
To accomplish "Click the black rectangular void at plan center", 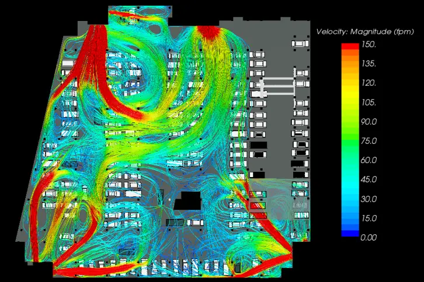I will point(188,200).
